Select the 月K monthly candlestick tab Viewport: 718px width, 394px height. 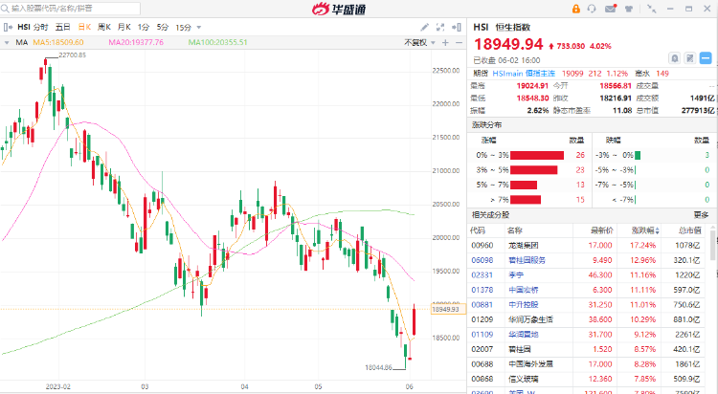click(124, 28)
